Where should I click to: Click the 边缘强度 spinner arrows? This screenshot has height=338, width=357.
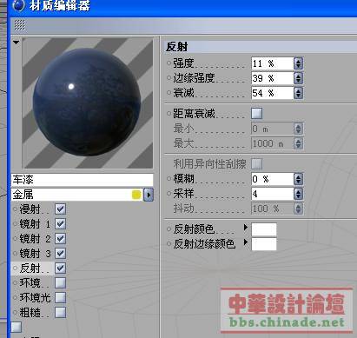pyautogui.click(x=298, y=78)
